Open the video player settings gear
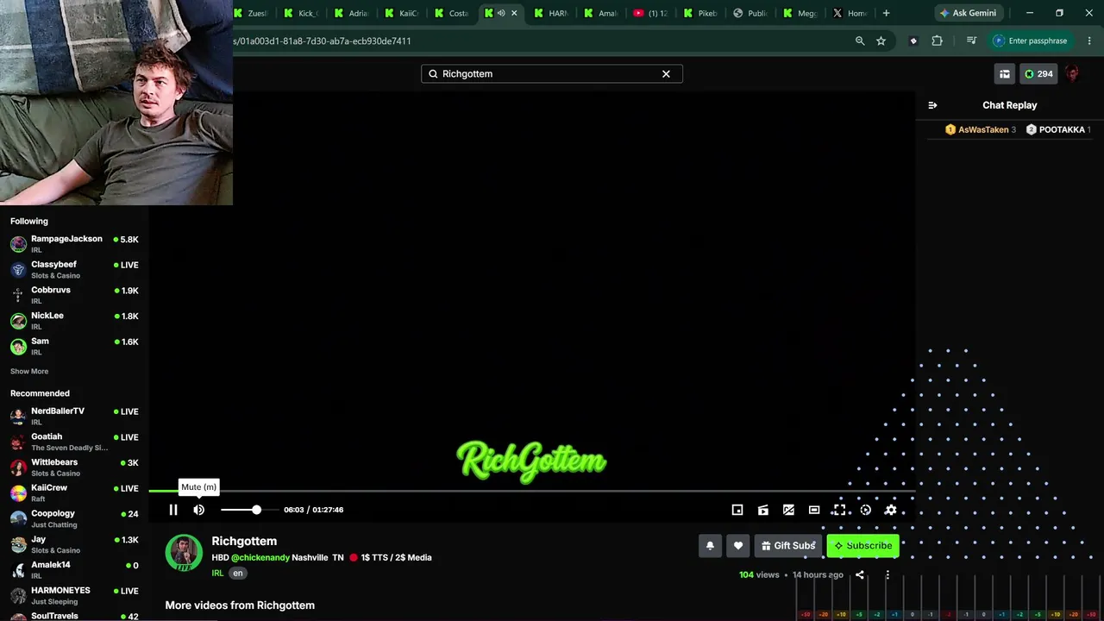 click(891, 510)
